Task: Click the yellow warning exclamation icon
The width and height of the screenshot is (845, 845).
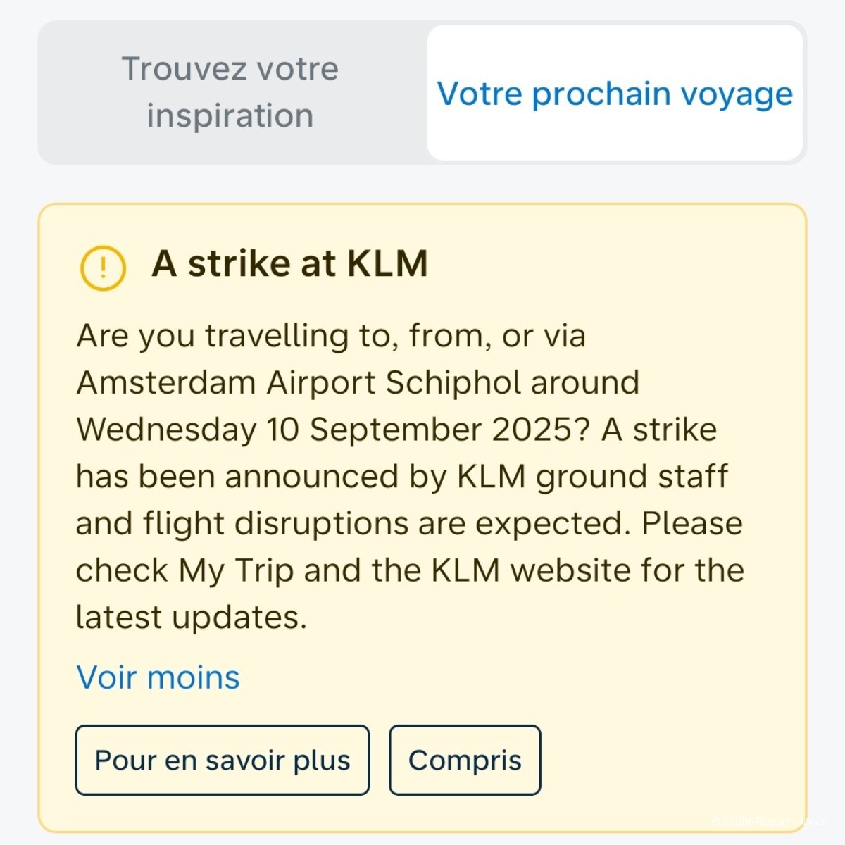Action: point(104,268)
